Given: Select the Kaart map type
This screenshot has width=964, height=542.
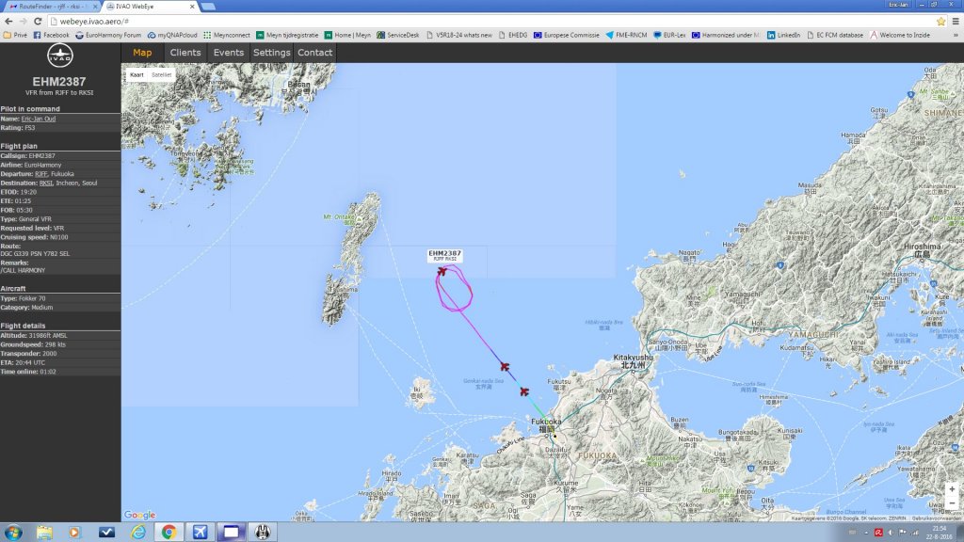Looking at the screenshot, I should point(138,74).
